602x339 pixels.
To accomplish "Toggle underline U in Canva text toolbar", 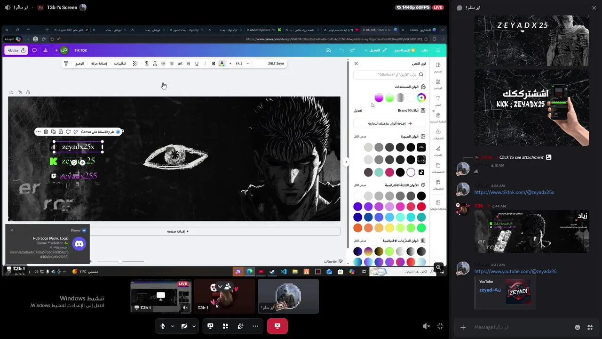I will 197,64.
